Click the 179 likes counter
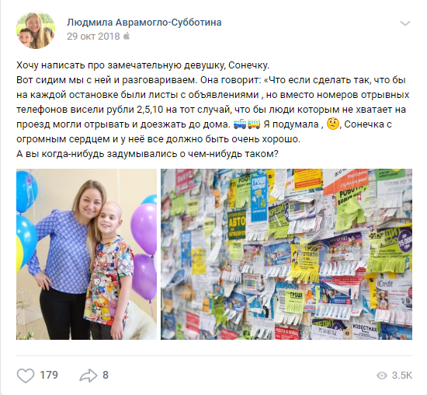This screenshot has height=395, width=427. pyautogui.click(x=49, y=375)
